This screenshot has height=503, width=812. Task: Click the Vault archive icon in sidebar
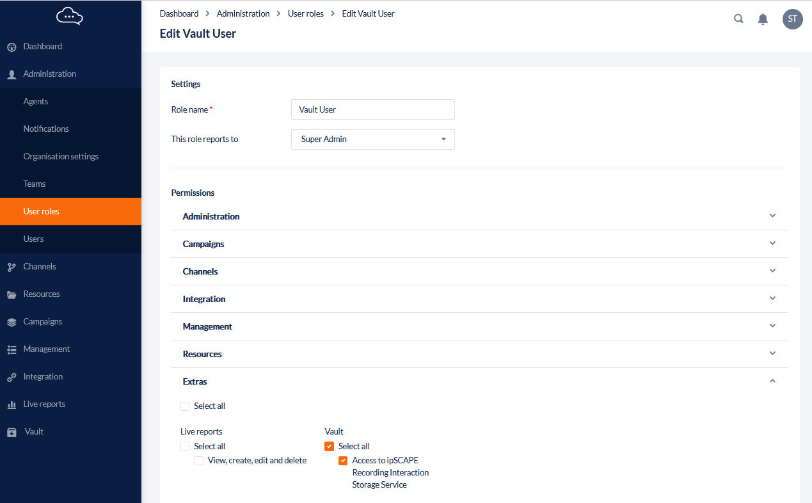(x=12, y=432)
